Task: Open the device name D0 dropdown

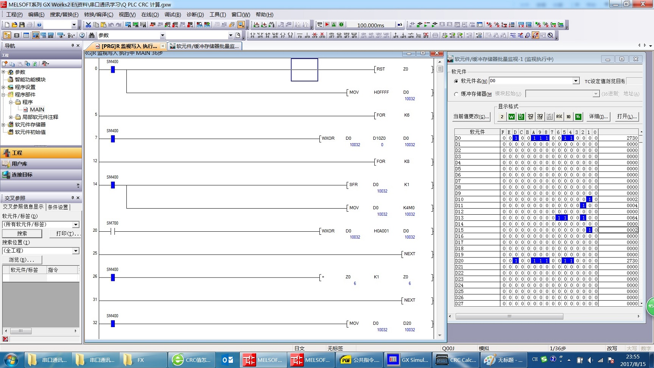Action: [575, 81]
